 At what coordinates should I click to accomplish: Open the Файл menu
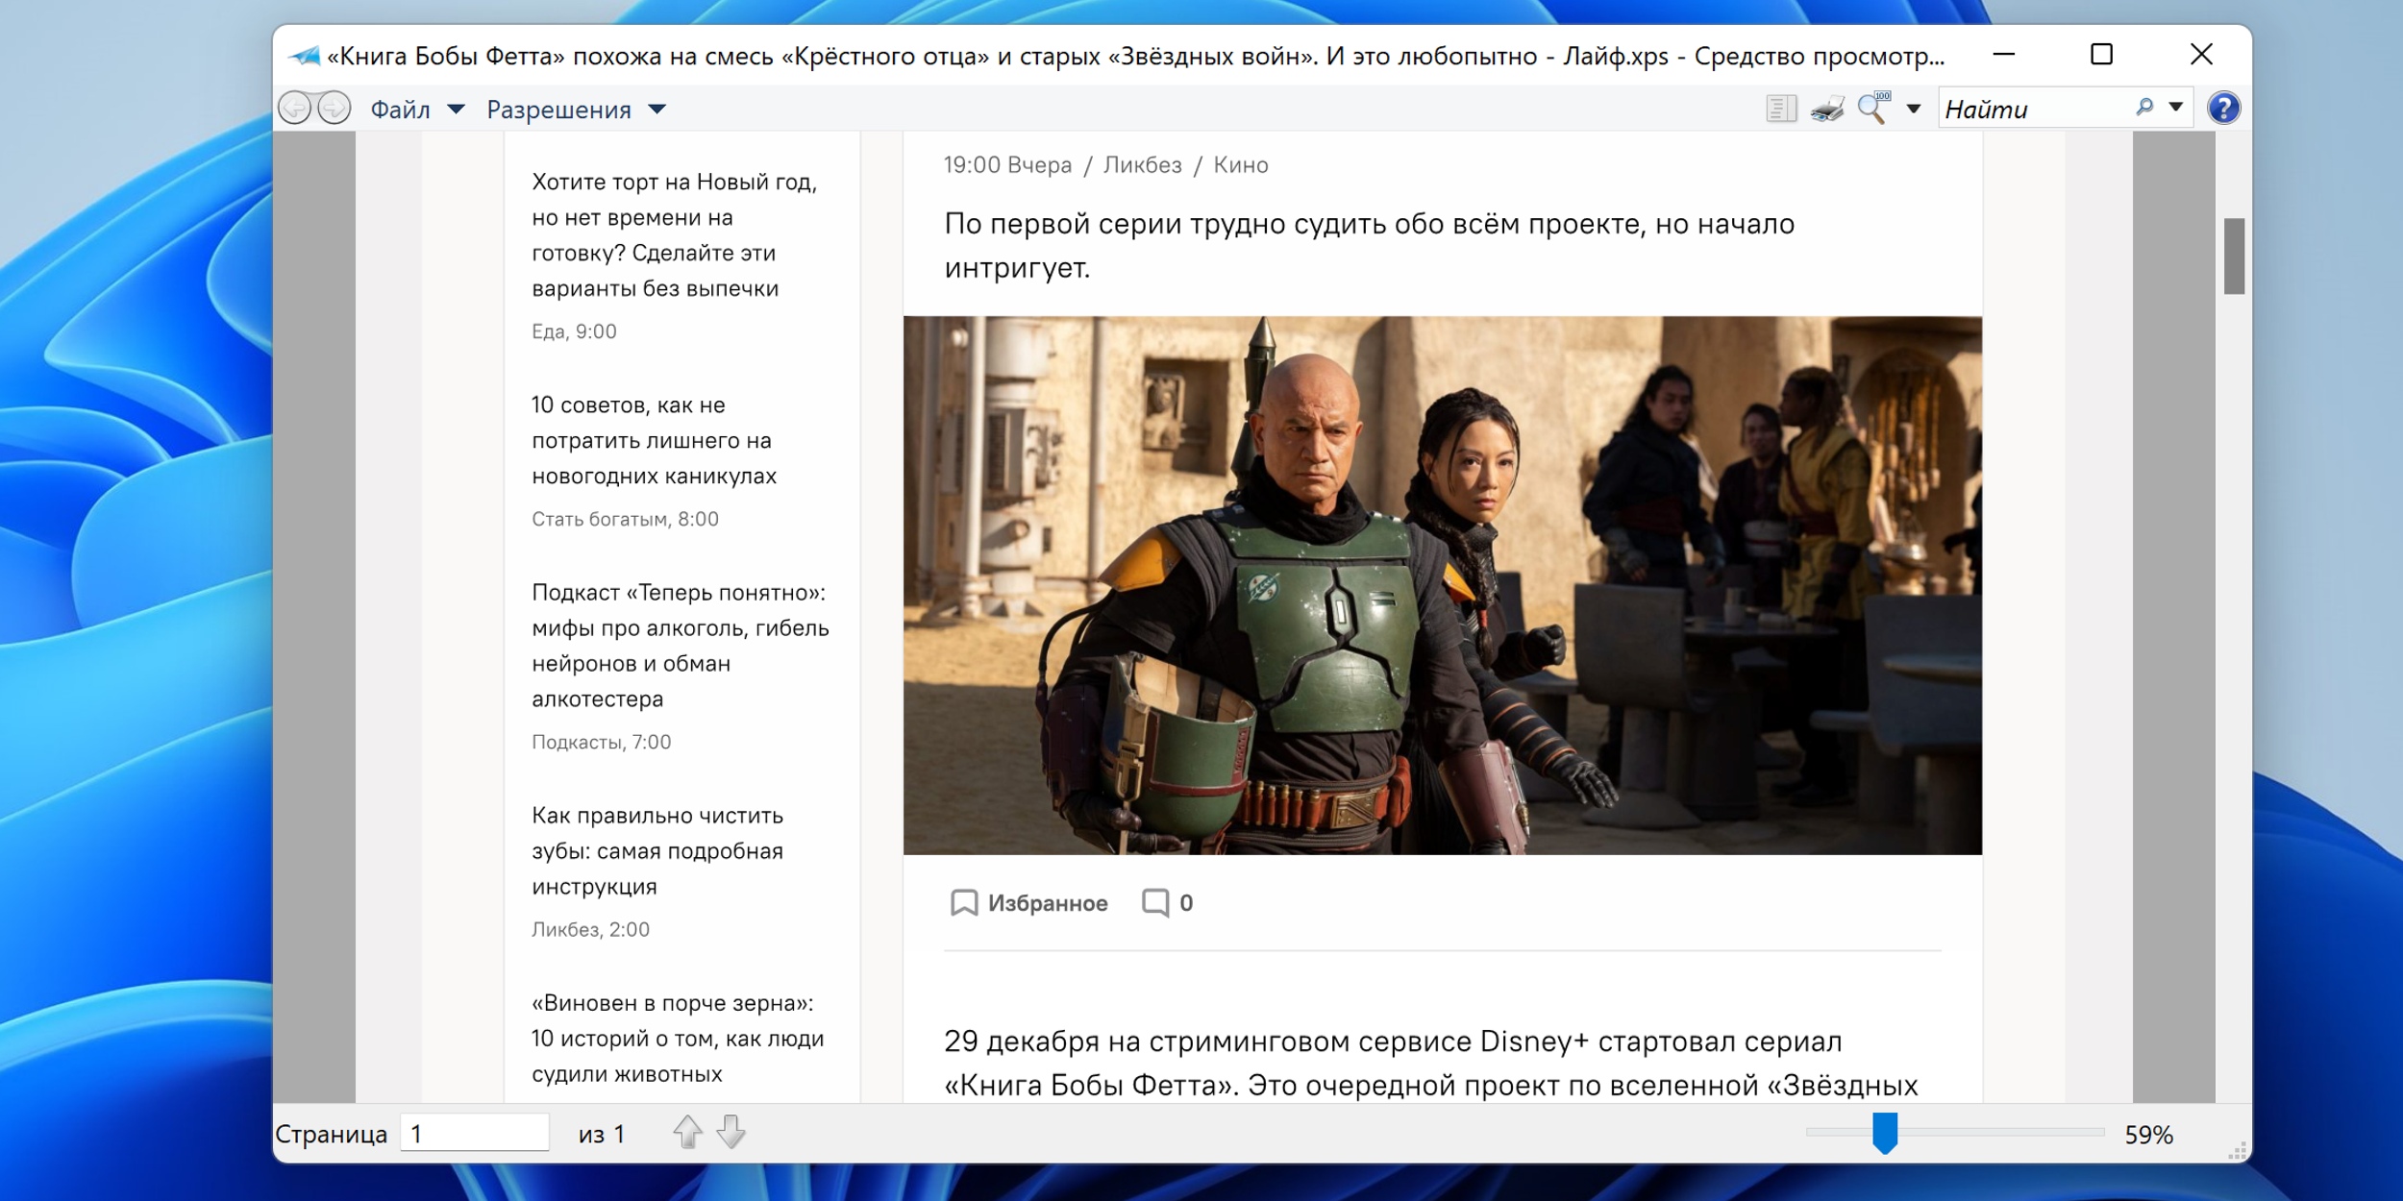(x=417, y=110)
